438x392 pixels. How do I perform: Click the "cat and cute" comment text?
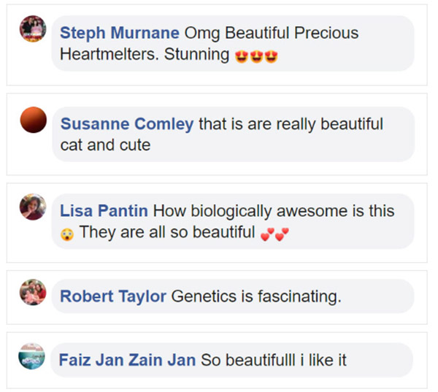point(105,145)
